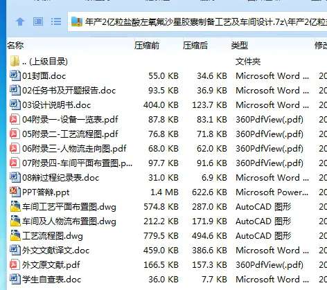Click Word icon of 08辩过程纪录表.doc

[x=15, y=177]
